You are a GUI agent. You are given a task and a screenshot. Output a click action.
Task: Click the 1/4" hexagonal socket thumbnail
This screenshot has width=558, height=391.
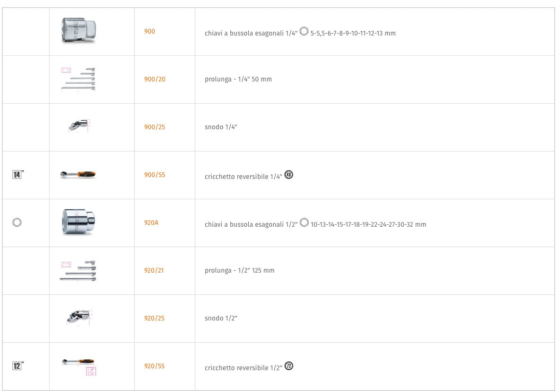pos(79,31)
